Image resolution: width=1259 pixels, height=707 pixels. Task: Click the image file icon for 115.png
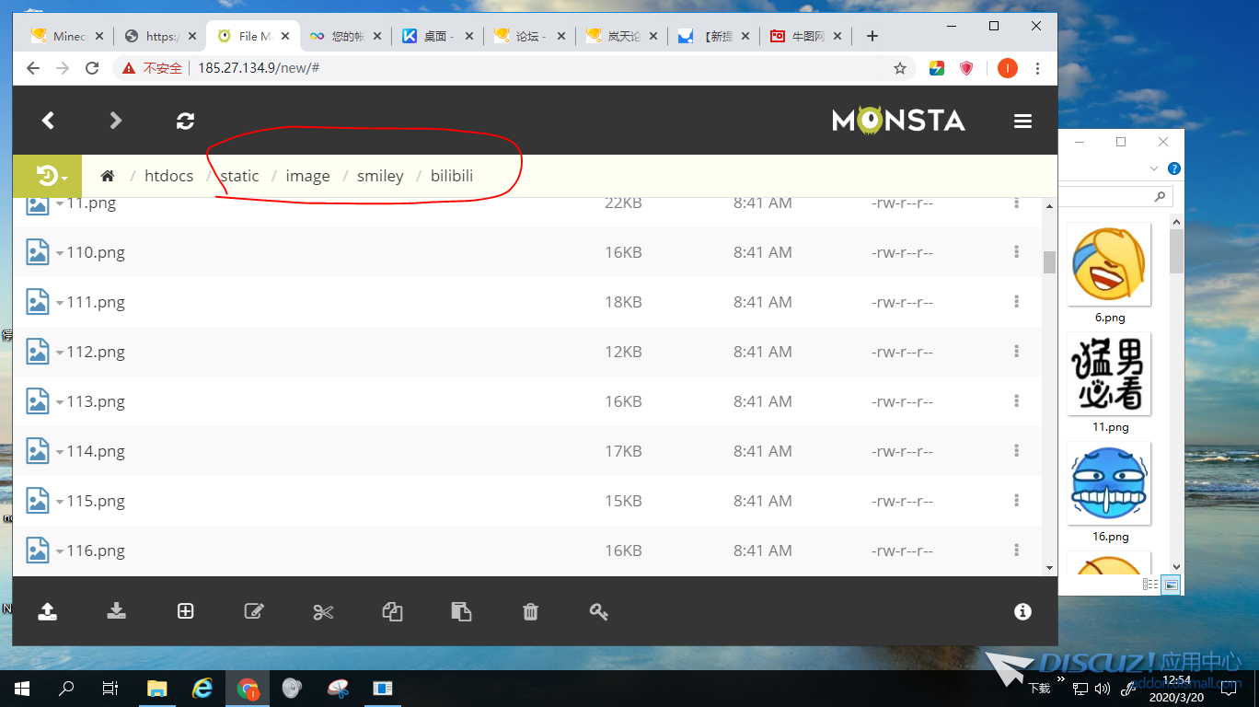click(x=38, y=500)
